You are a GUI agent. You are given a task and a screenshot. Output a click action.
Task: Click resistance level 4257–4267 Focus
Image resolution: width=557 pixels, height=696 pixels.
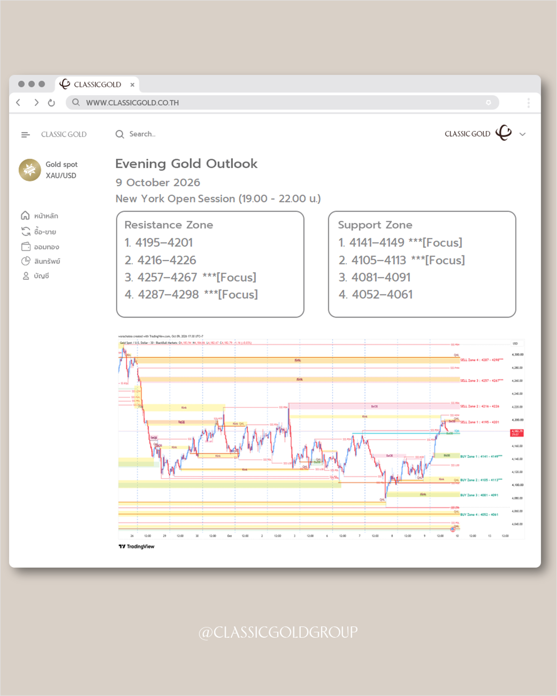(x=191, y=277)
